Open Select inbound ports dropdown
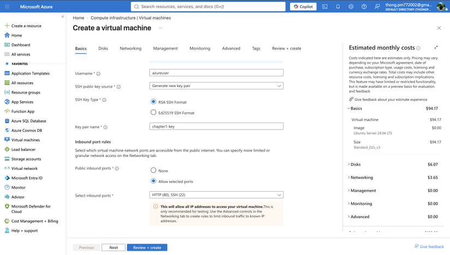 (x=217, y=195)
